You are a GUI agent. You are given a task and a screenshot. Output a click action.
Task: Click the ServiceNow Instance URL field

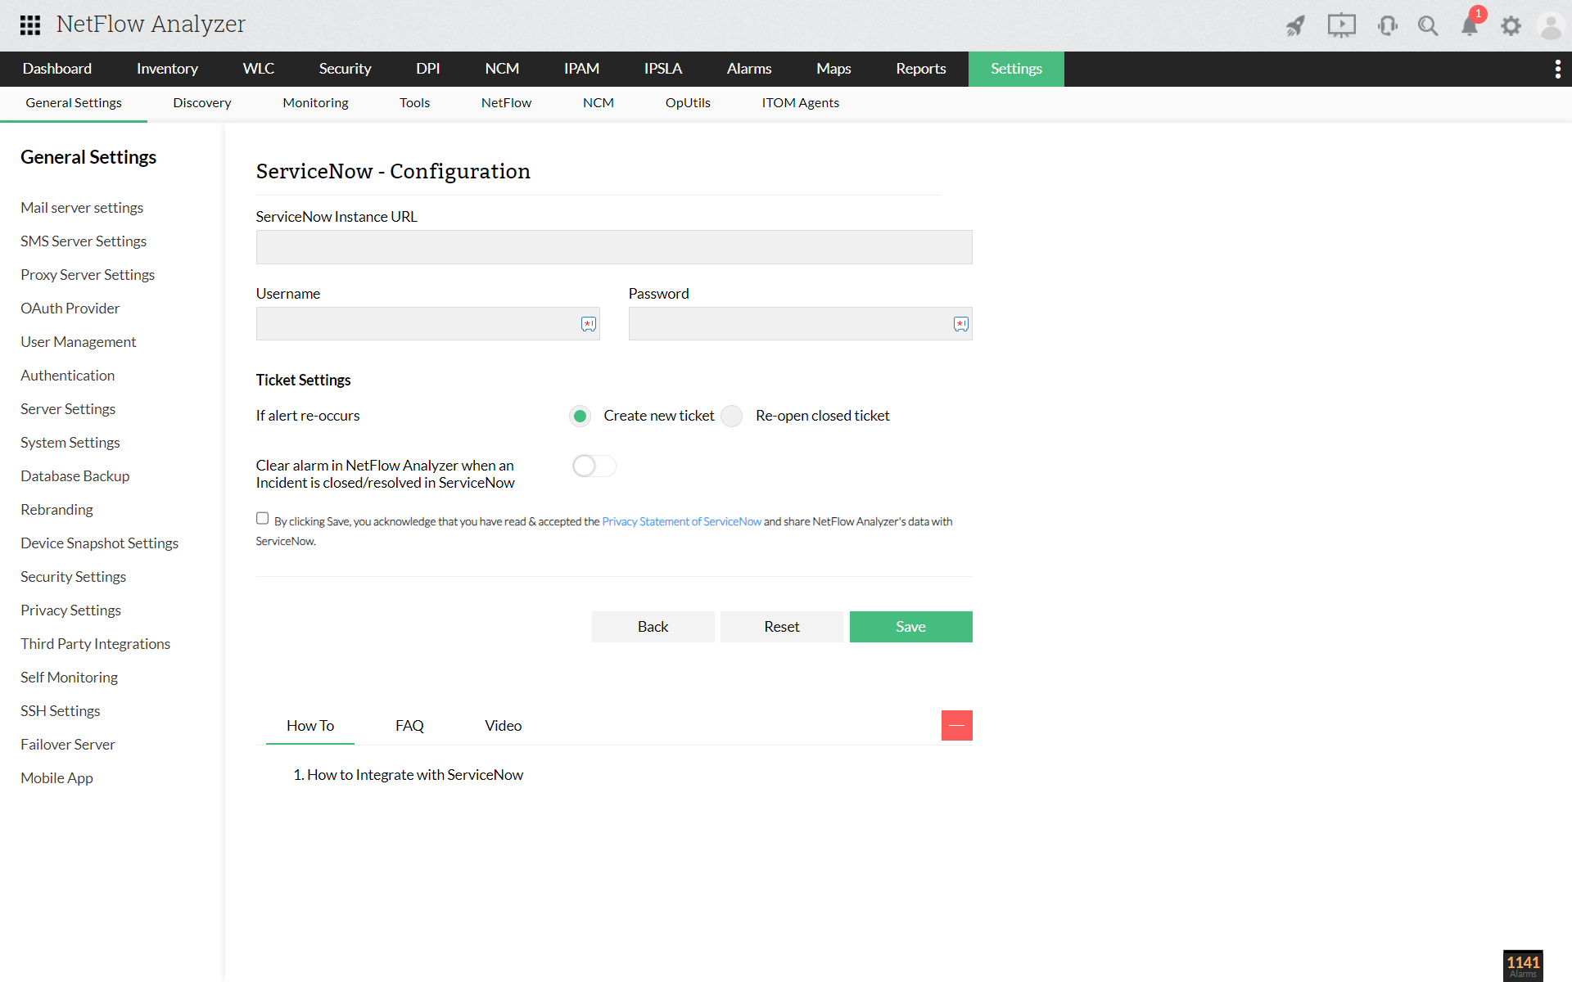(614, 246)
